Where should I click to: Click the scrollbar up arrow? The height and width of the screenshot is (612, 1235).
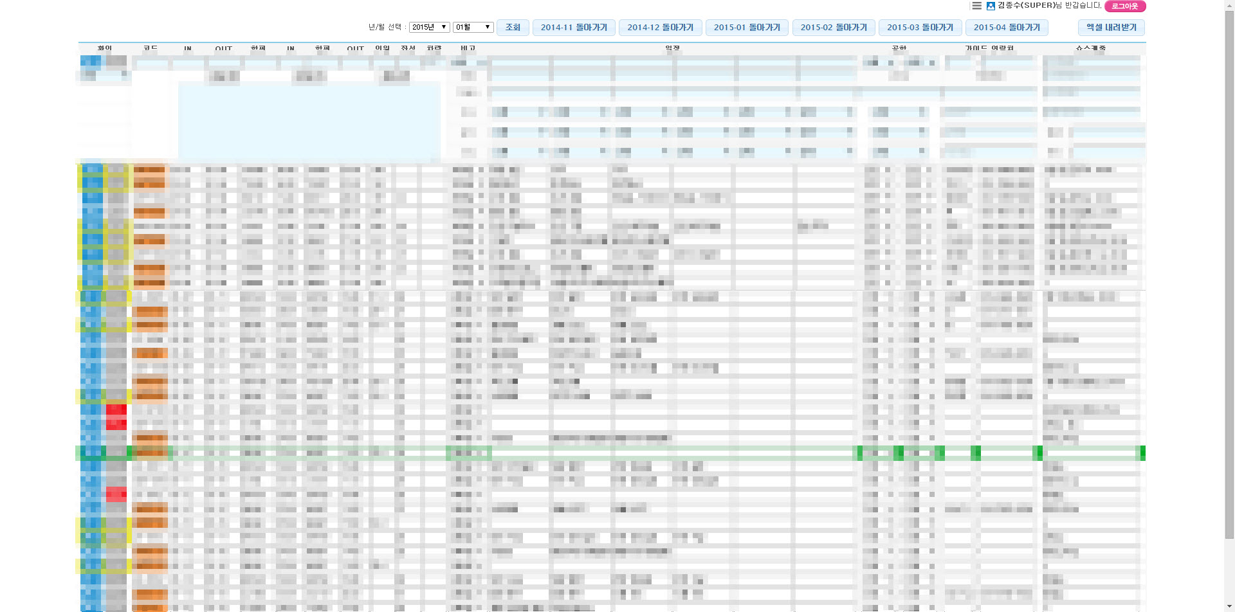point(1229,5)
